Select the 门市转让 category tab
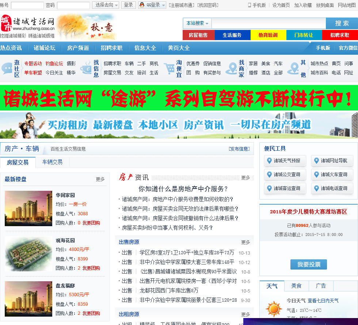The height and width of the screenshot is (325, 358). click(x=304, y=35)
